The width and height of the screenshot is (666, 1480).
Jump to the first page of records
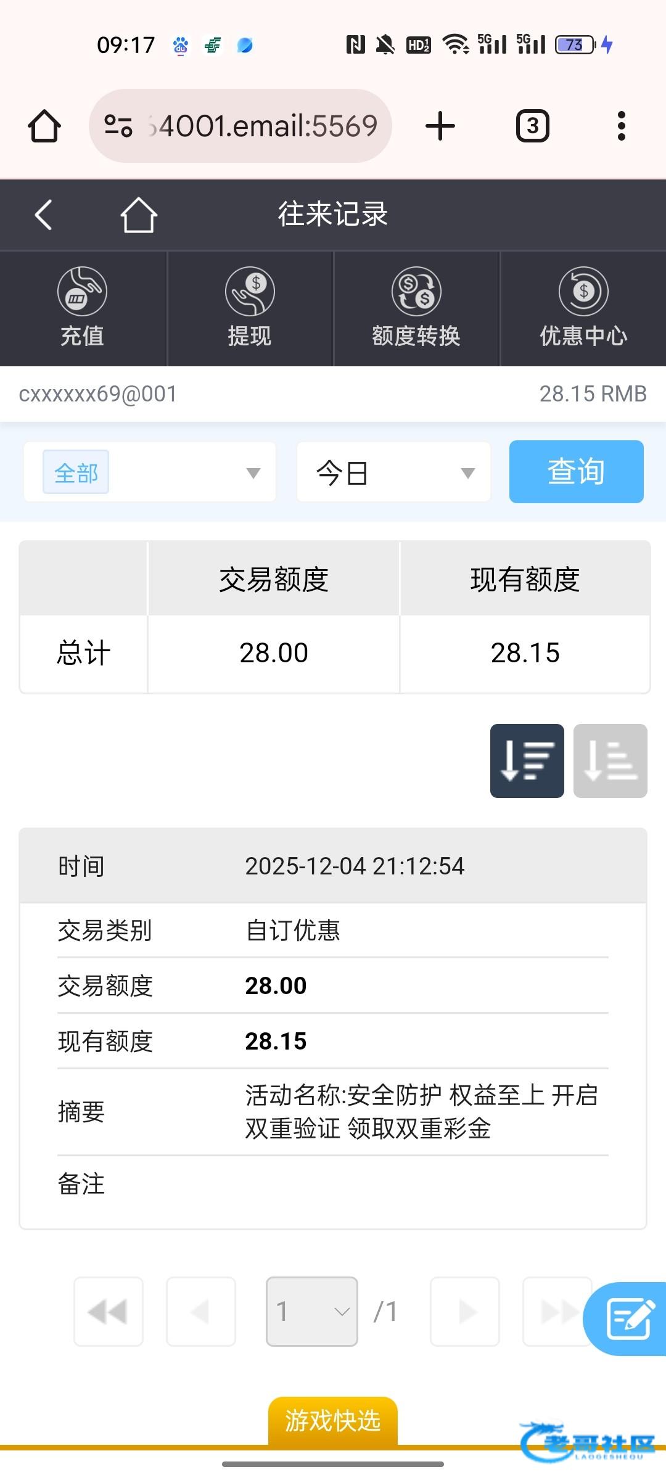(x=109, y=1312)
